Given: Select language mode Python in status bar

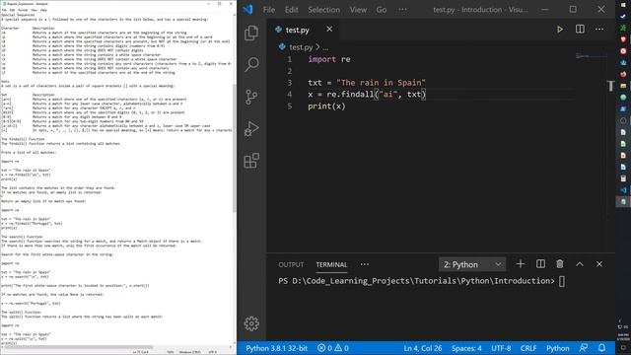Looking at the screenshot, I should tap(558, 348).
